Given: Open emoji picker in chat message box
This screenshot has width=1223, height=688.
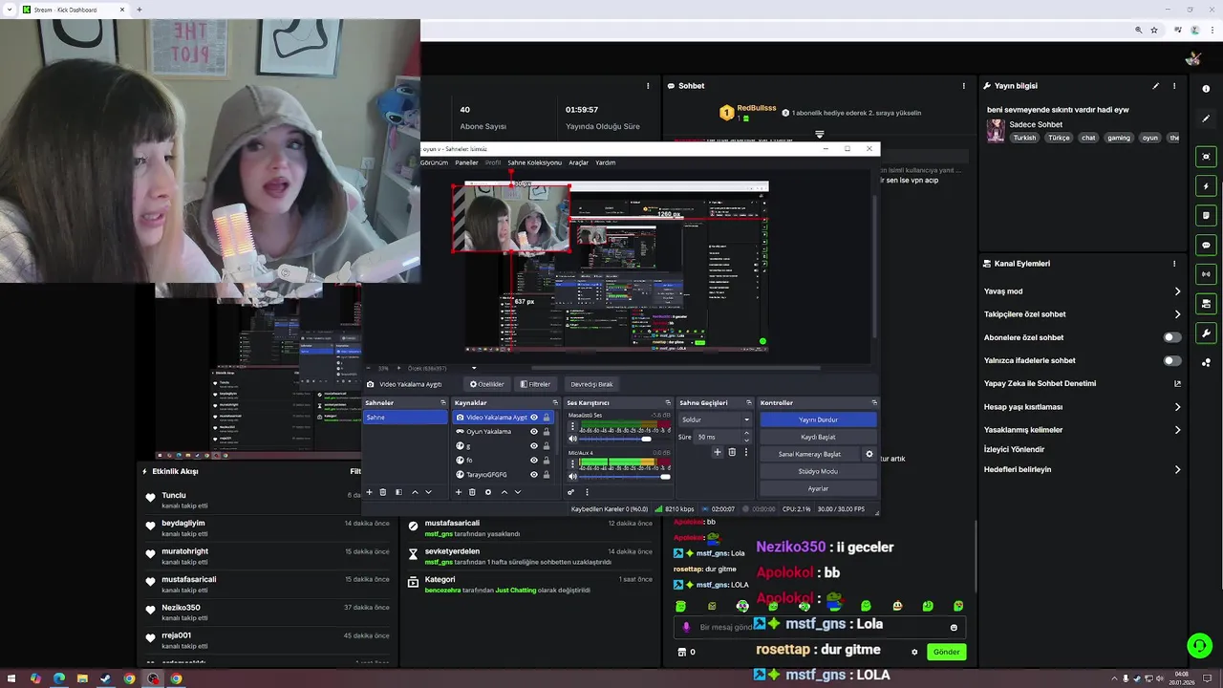Looking at the screenshot, I should 954,628.
